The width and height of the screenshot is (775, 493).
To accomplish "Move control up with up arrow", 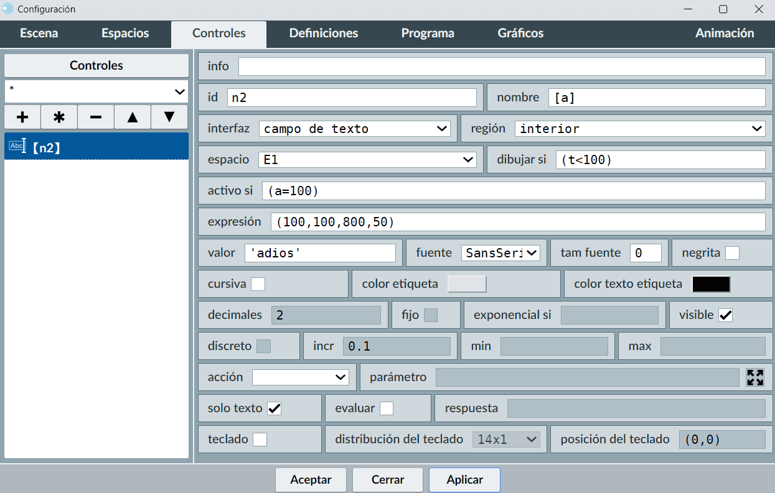I will (133, 117).
